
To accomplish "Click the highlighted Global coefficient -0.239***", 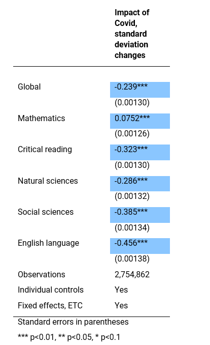I will (131, 87).
